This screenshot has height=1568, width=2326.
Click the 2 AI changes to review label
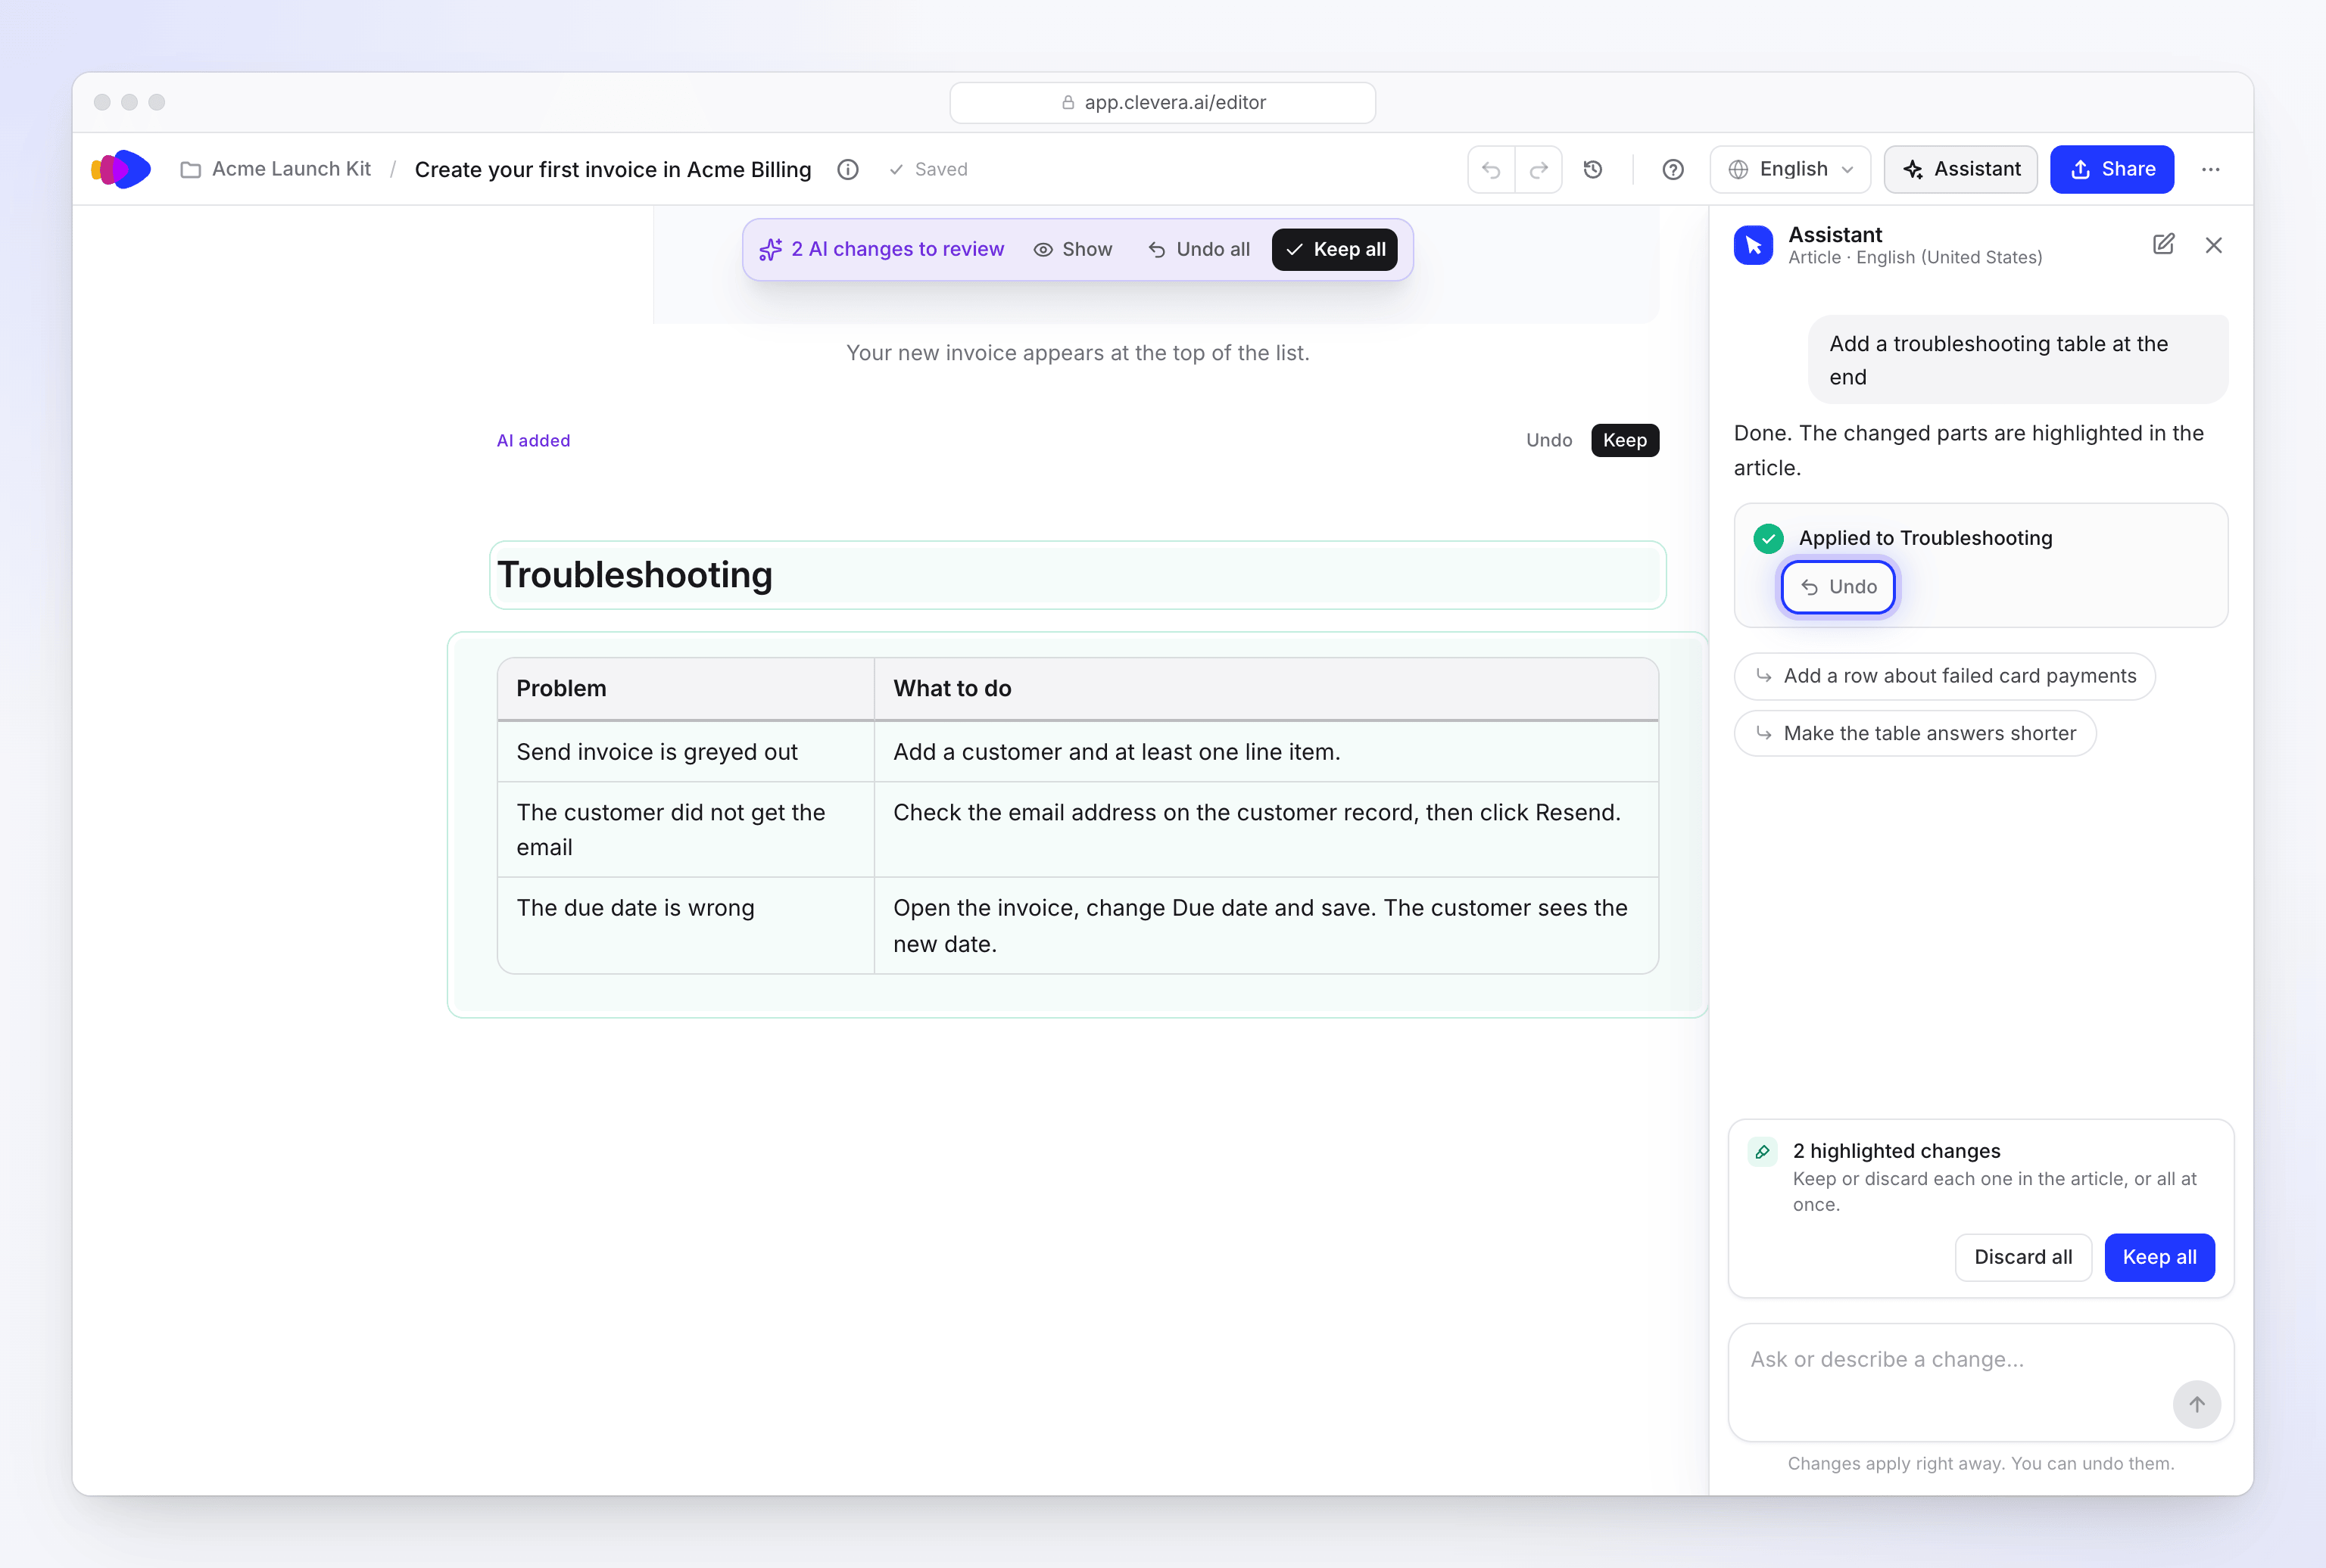pyautogui.click(x=881, y=249)
